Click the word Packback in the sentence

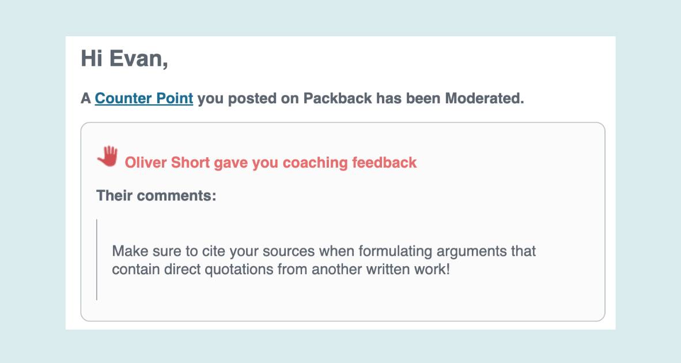(338, 99)
